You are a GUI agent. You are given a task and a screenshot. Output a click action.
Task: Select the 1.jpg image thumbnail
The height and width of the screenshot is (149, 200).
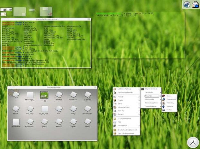44,96
